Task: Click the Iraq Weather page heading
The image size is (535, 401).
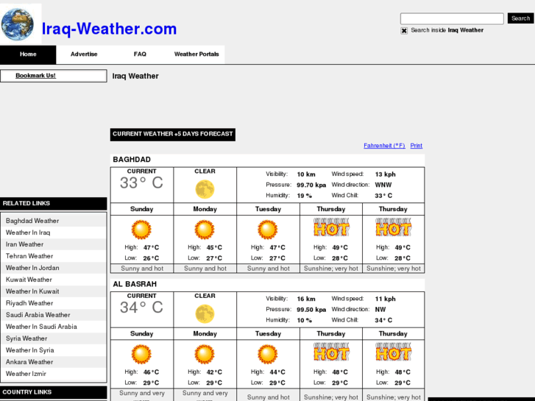Action: [x=135, y=76]
